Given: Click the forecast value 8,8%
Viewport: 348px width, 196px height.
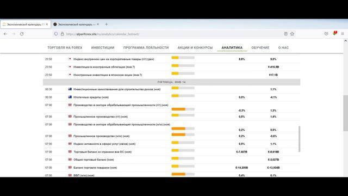Looking at the screenshot, I should [x=241, y=59].
